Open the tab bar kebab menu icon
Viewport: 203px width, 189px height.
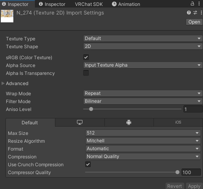199,4
